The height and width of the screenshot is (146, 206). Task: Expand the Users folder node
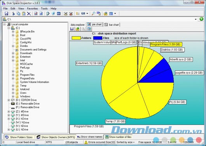pos(13,93)
